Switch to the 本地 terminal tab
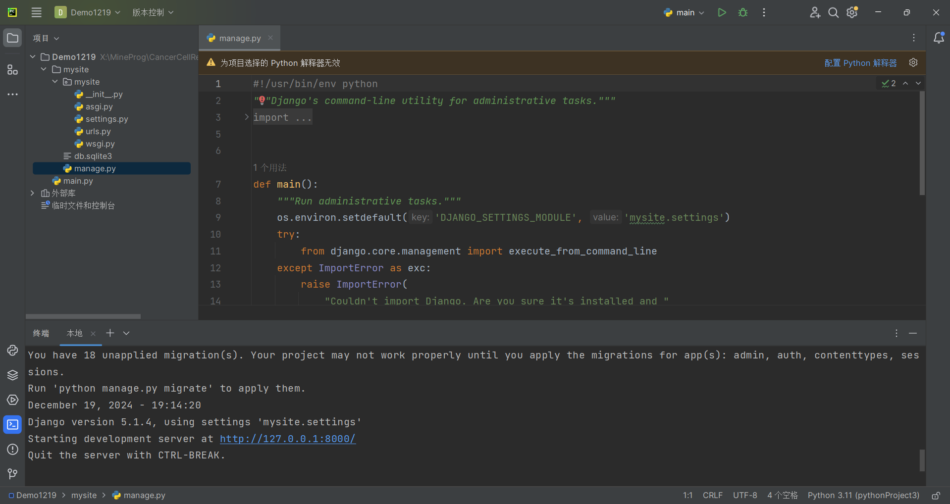The image size is (950, 504). click(75, 333)
